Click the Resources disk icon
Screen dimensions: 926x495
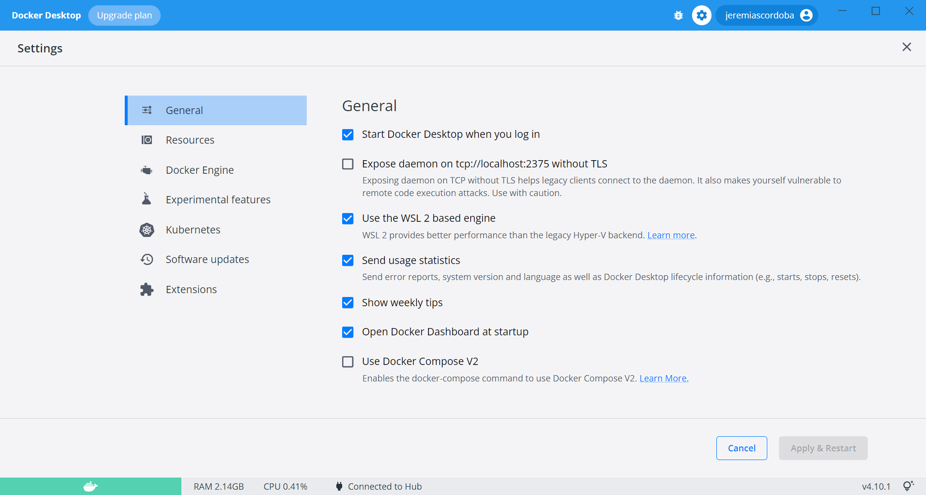(x=147, y=140)
